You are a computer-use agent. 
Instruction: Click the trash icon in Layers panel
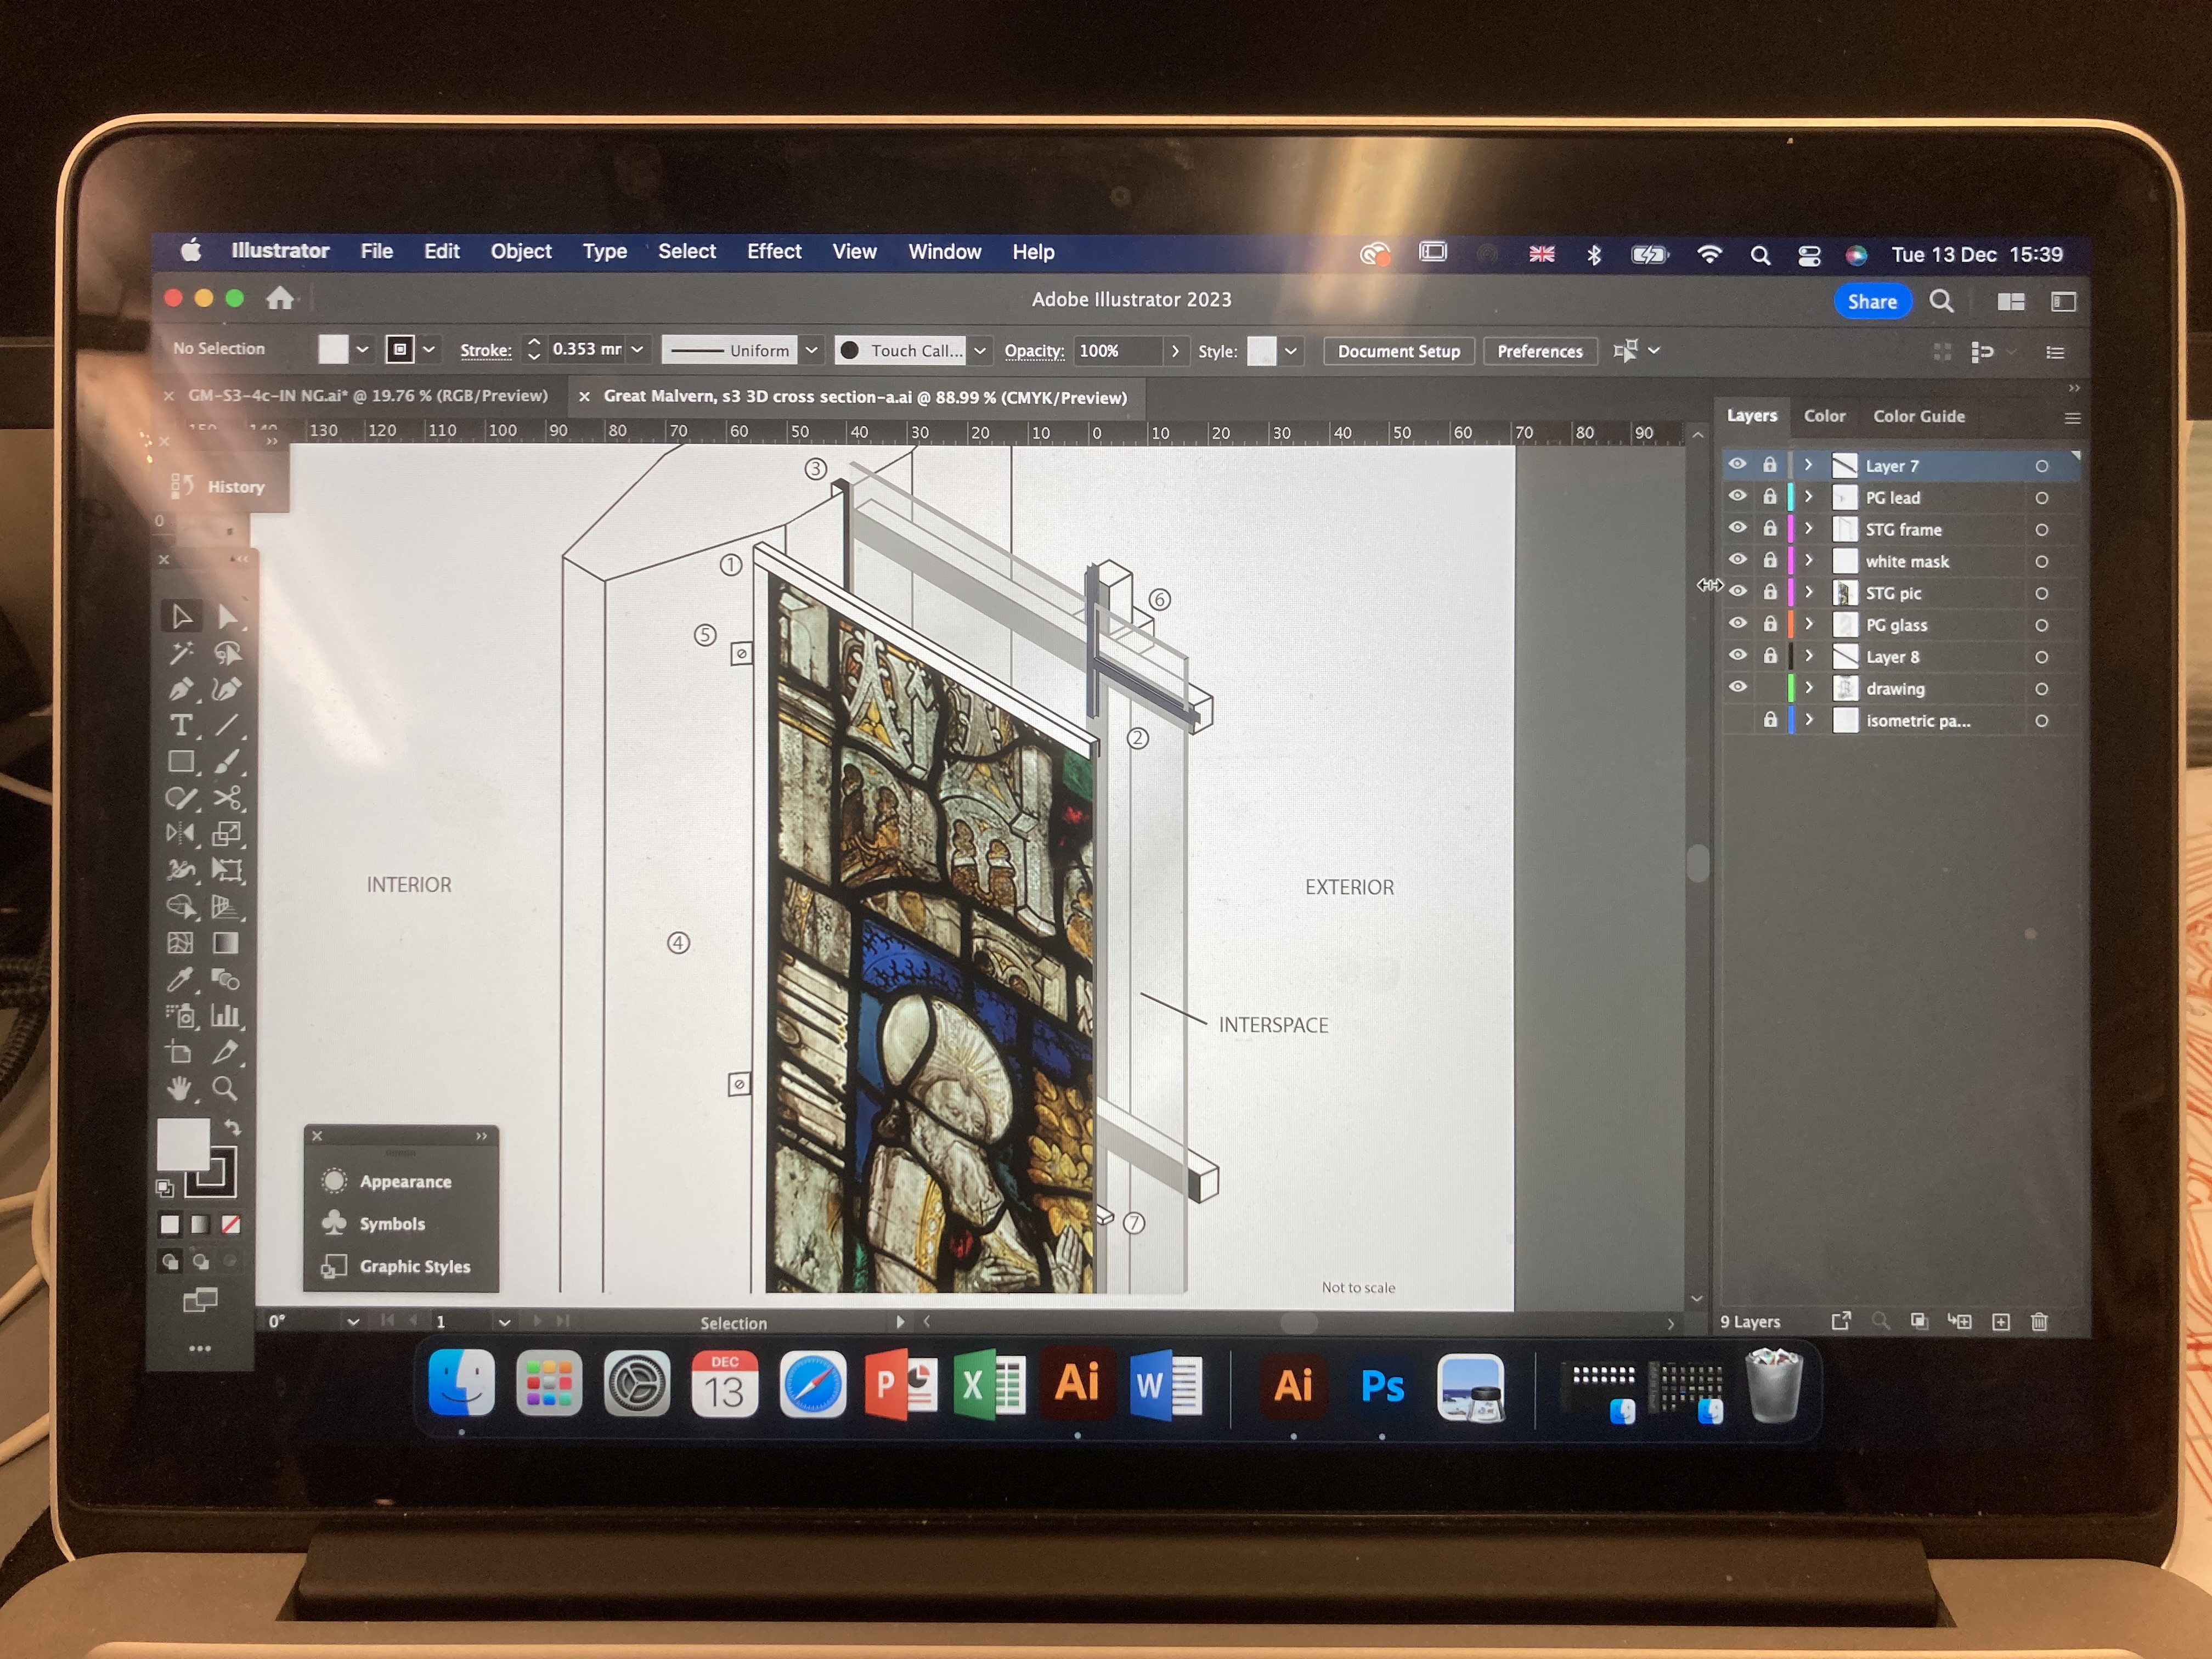(x=2040, y=1322)
